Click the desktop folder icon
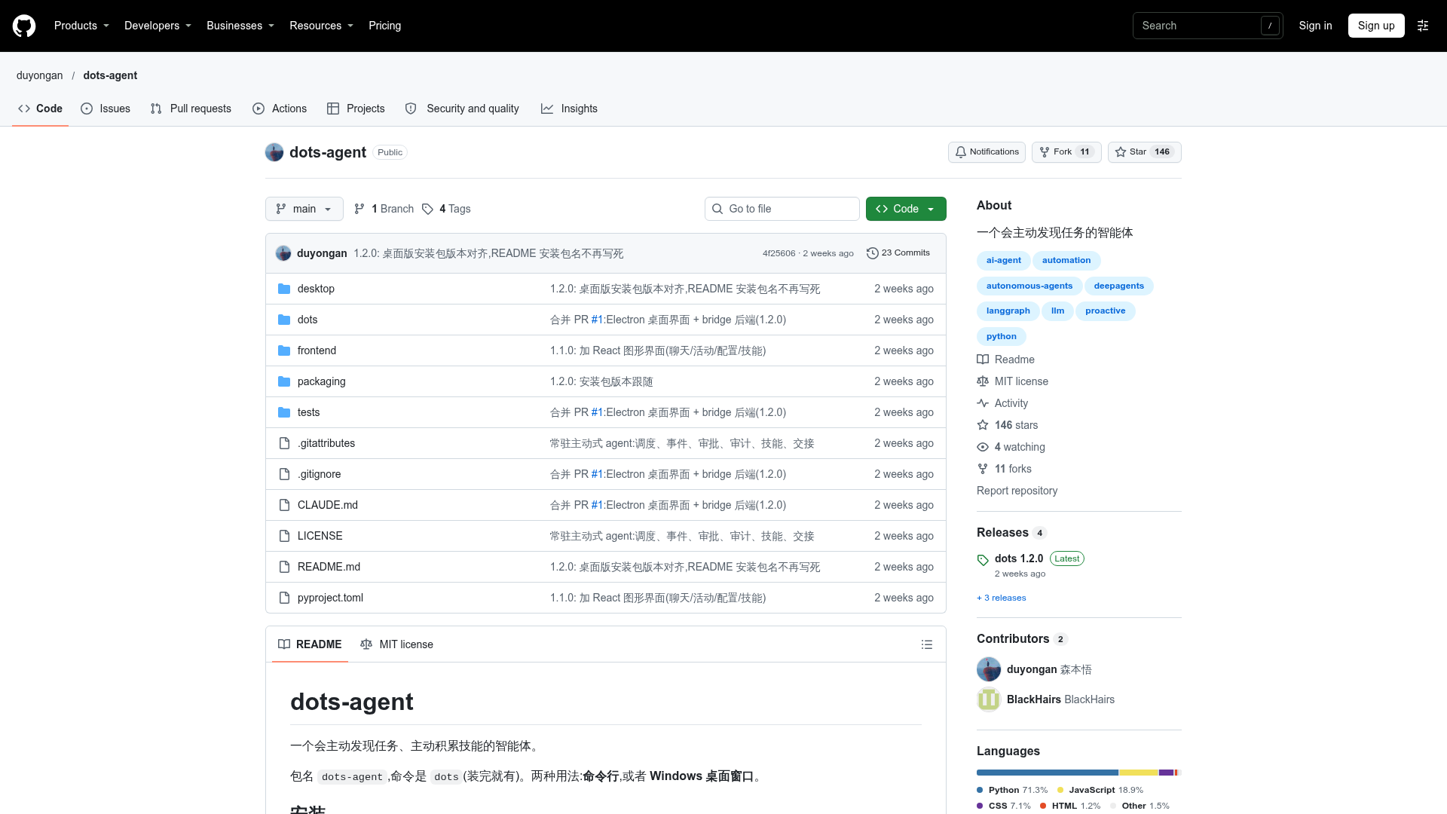The image size is (1447, 814). tap(284, 289)
